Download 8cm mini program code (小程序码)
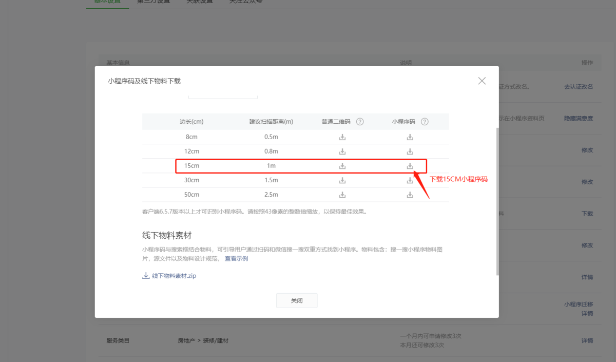616x362 pixels. pyautogui.click(x=410, y=137)
